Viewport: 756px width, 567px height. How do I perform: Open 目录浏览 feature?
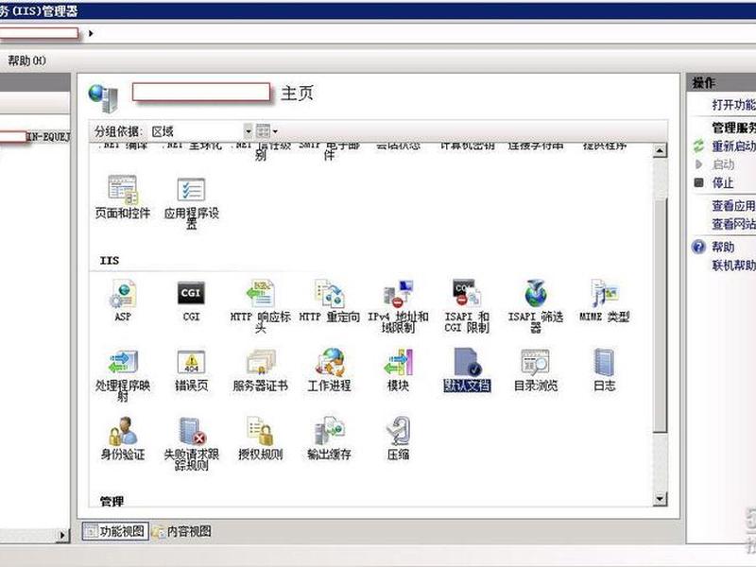click(x=536, y=370)
